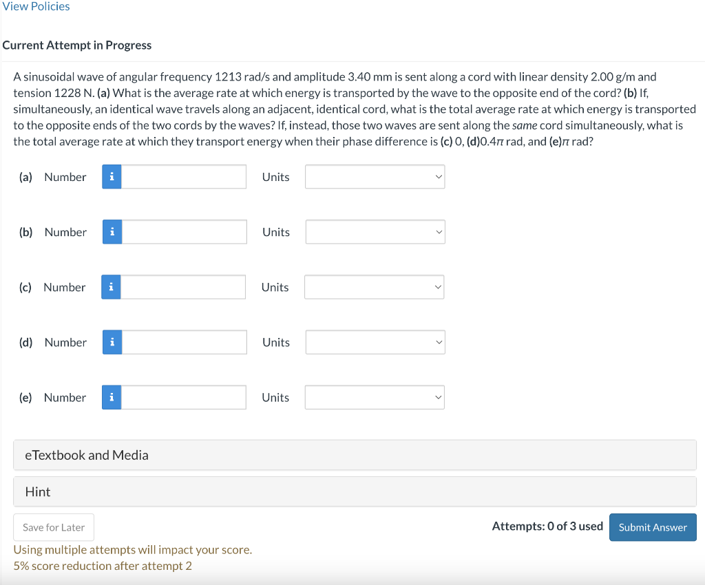Click the info icon for part (d)
This screenshot has height=585, width=705.
coord(112,342)
